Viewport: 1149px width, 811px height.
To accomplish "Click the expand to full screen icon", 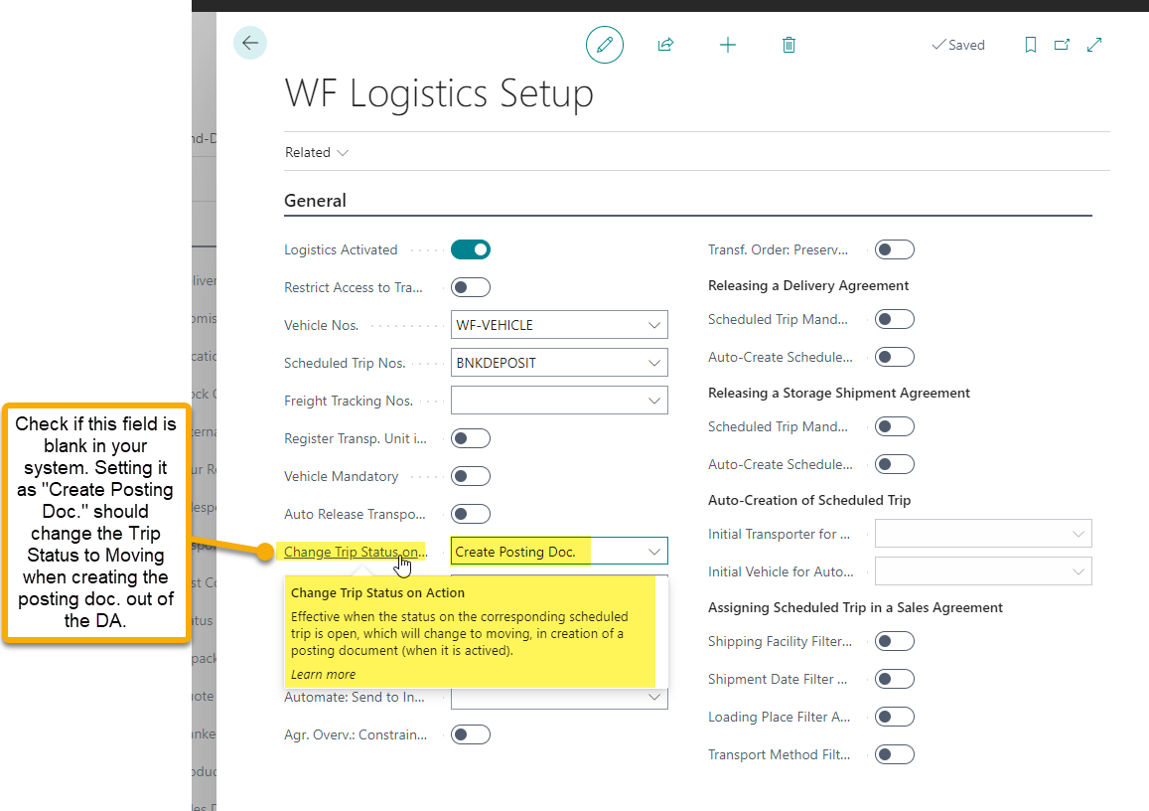I will [x=1094, y=45].
